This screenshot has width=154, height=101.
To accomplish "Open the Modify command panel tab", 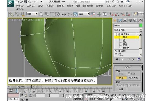I will click(x=120, y=20).
